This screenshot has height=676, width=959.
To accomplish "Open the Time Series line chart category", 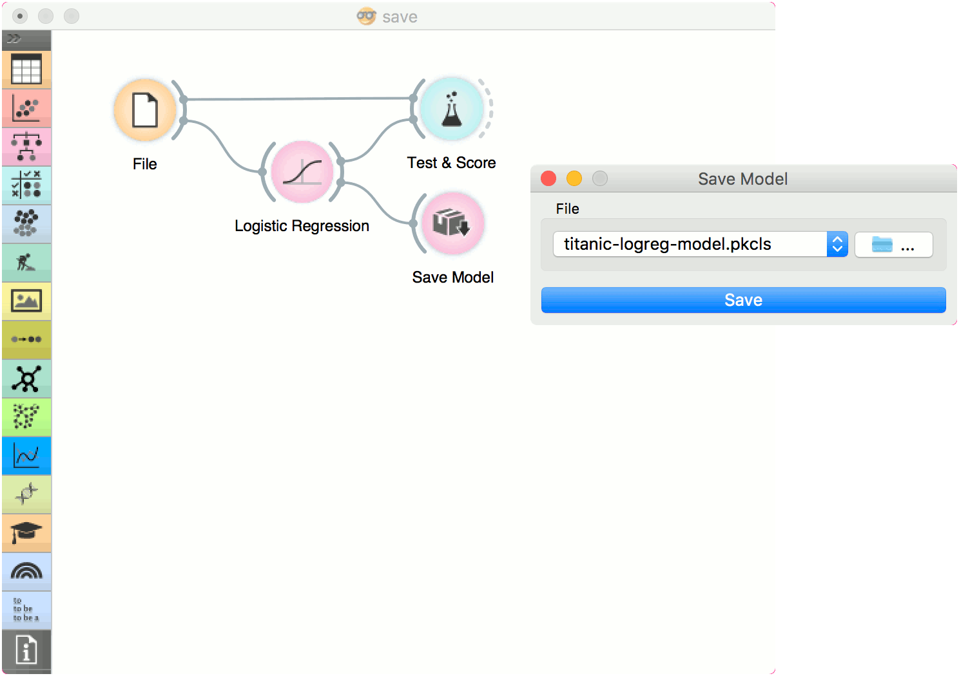I will pos(26,456).
